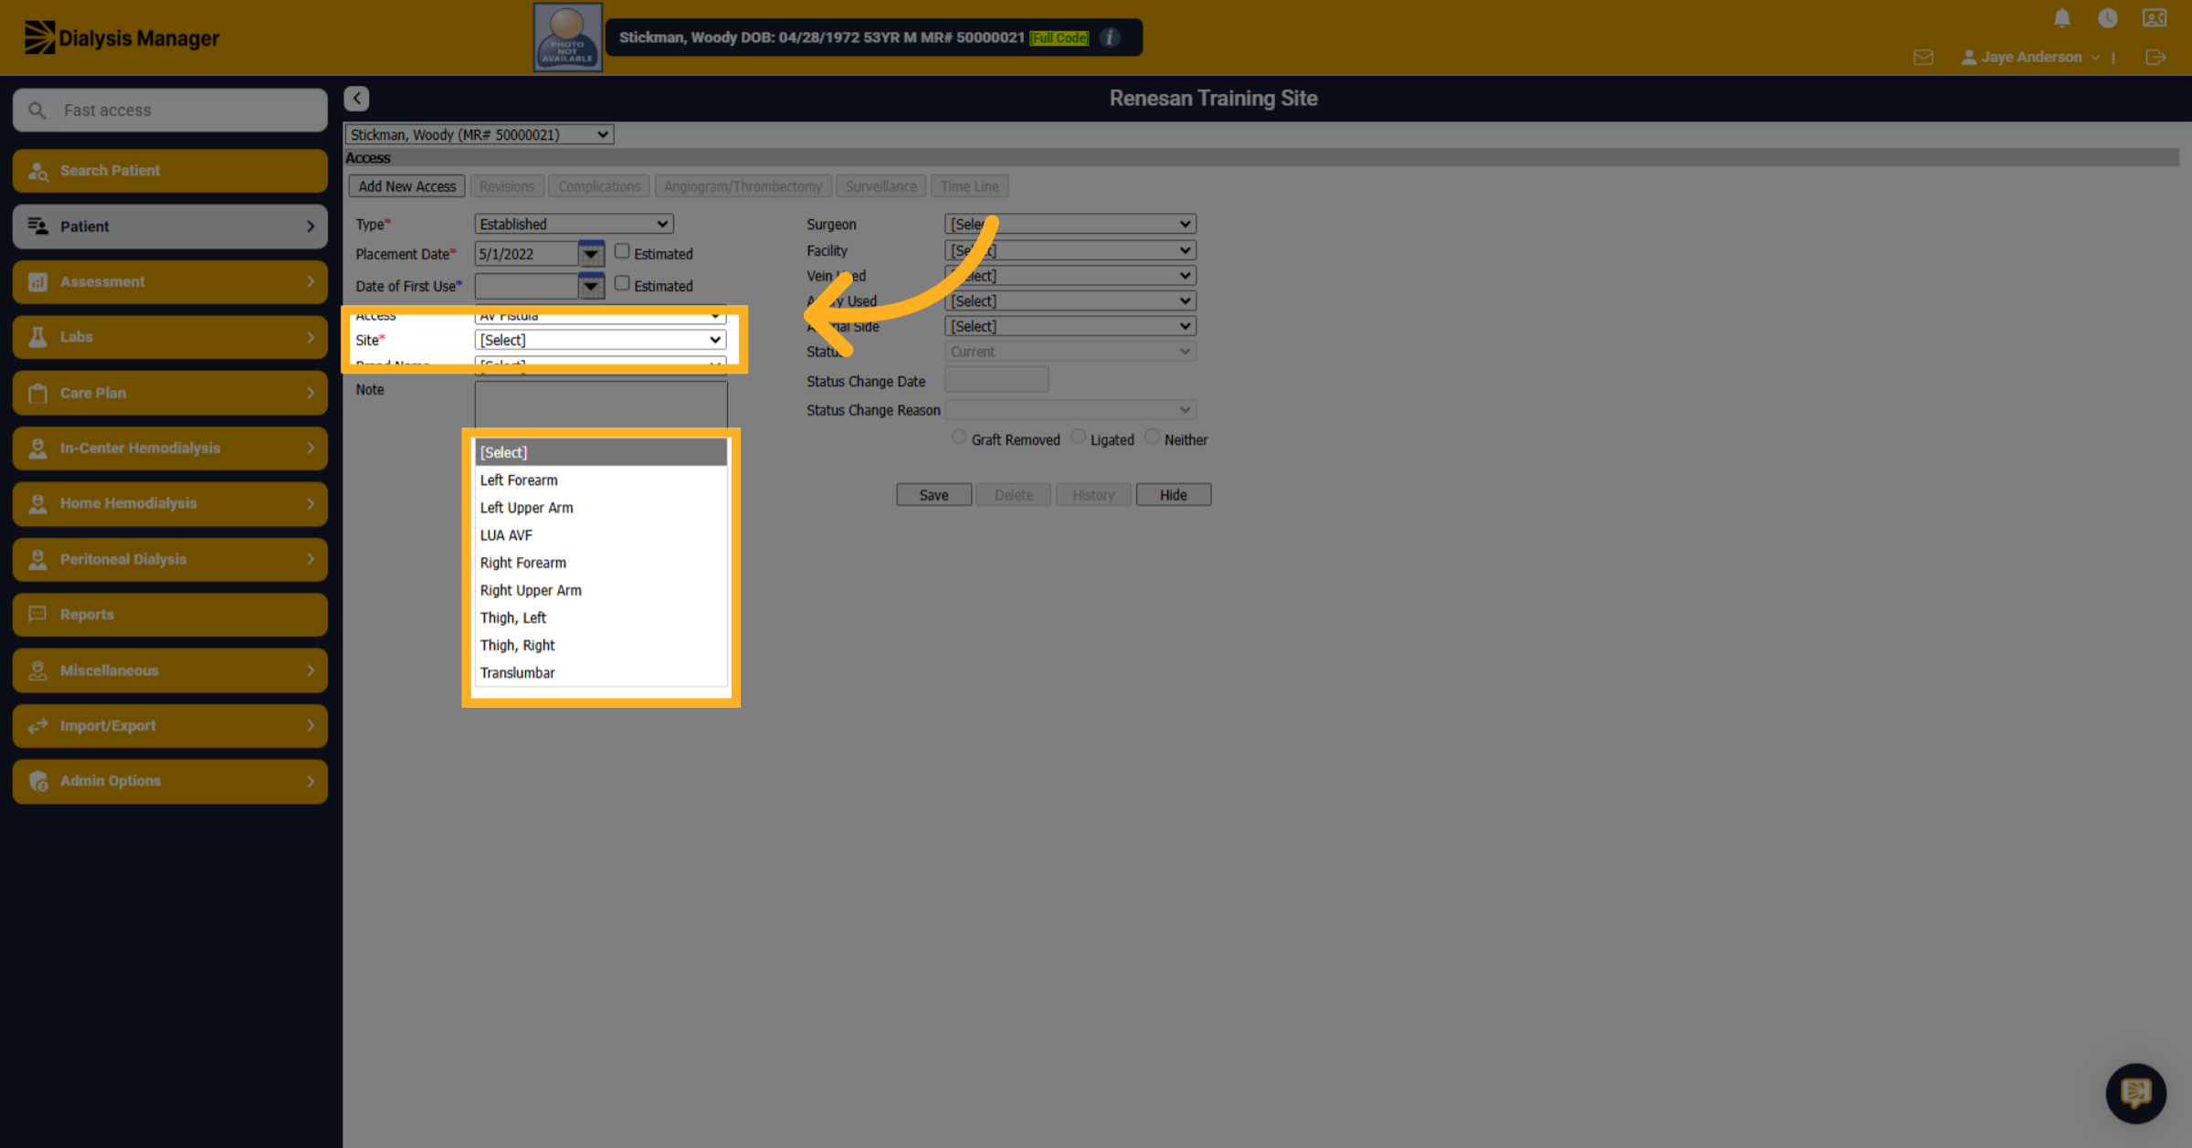The height and width of the screenshot is (1148, 2192).
Task: Click the Hide button
Action: [x=1174, y=495]
